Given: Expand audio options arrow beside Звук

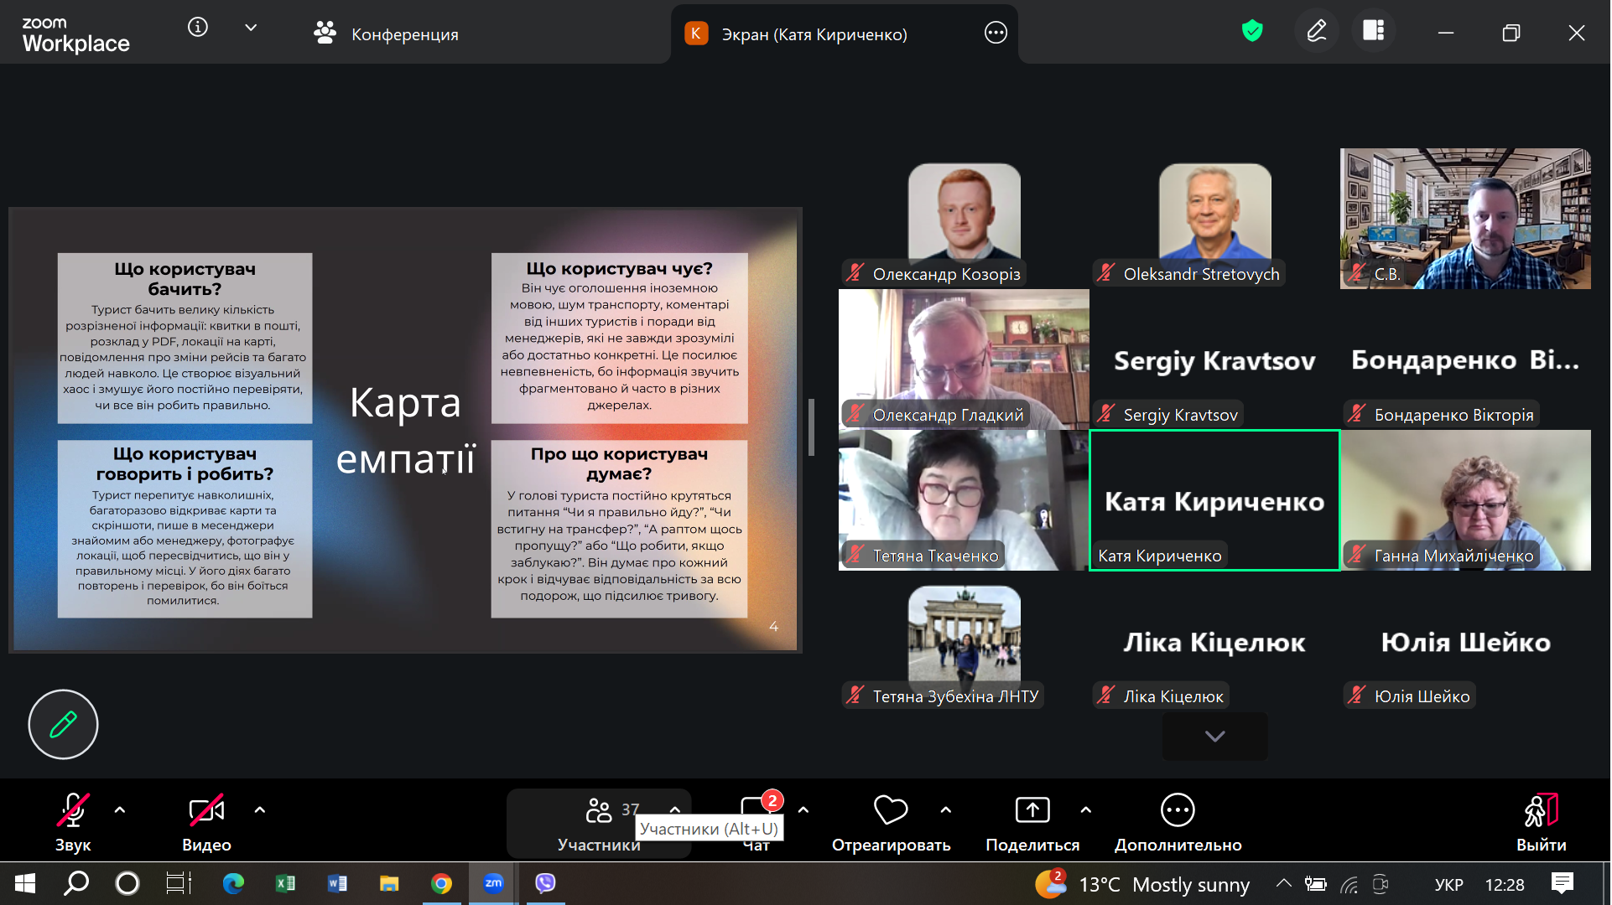Looking at the screenshot, I should [120, 810].
